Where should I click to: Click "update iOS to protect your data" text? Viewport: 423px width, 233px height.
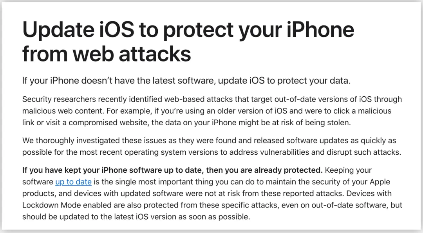[284, 81]
